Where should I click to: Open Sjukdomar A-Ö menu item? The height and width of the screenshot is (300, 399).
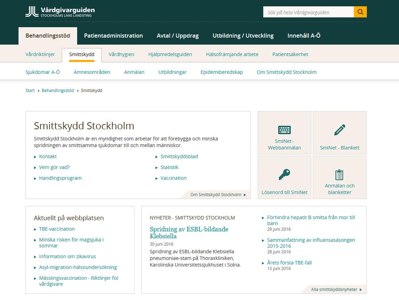point(42,72)
